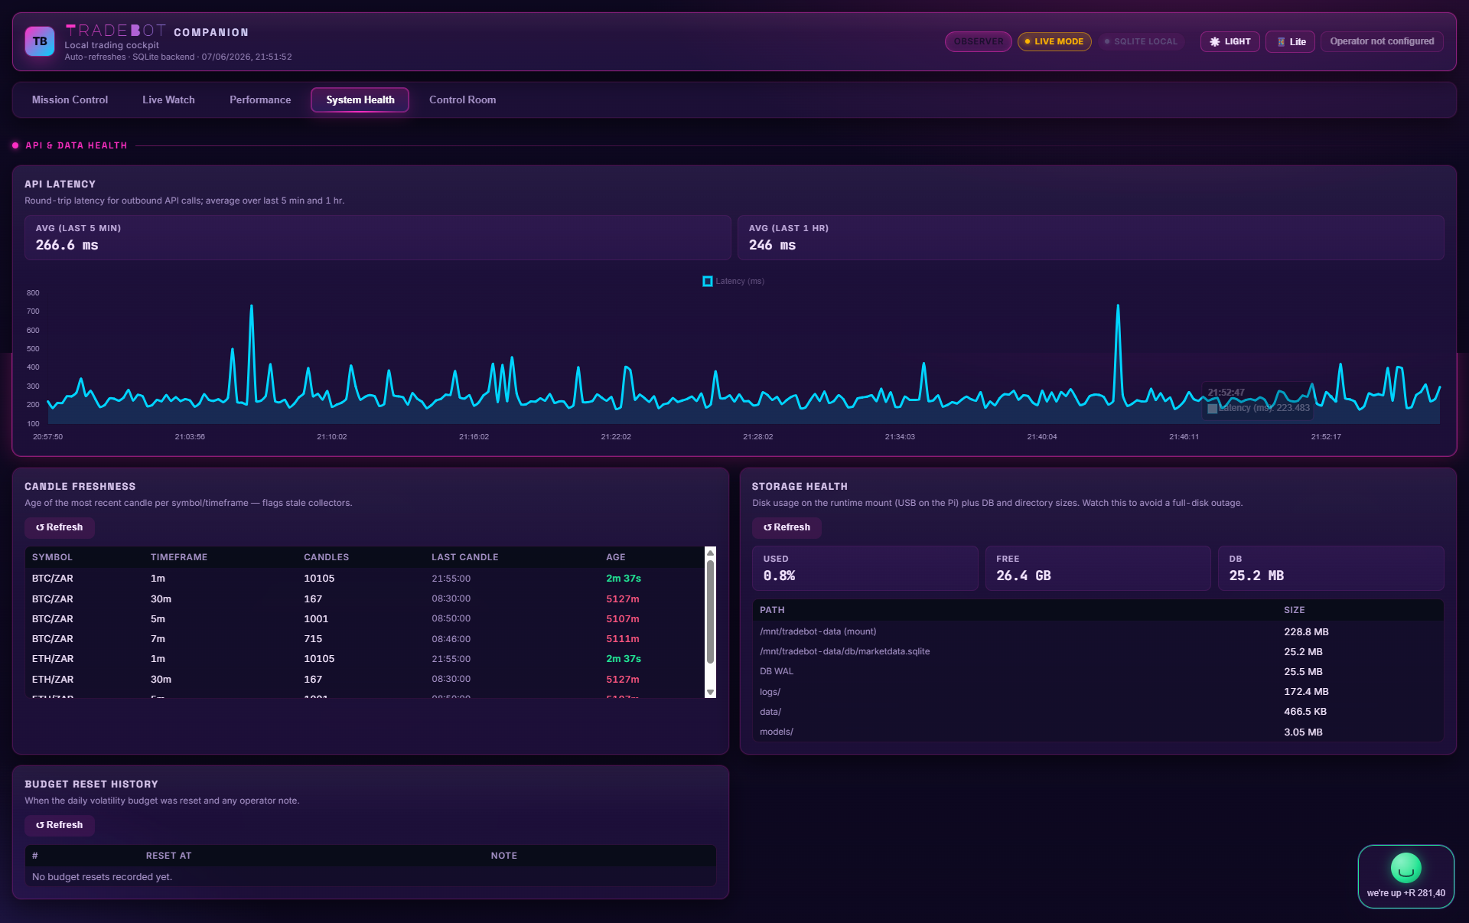Click the /mnt/tradebot-data (mount) path
The width and height of the screenshot is (1469, 923).
818,632
